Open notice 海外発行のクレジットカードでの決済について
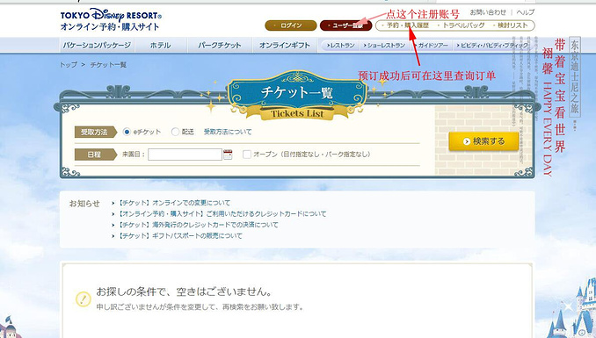This screenshot has width=596, height=338. pos(198,225)
